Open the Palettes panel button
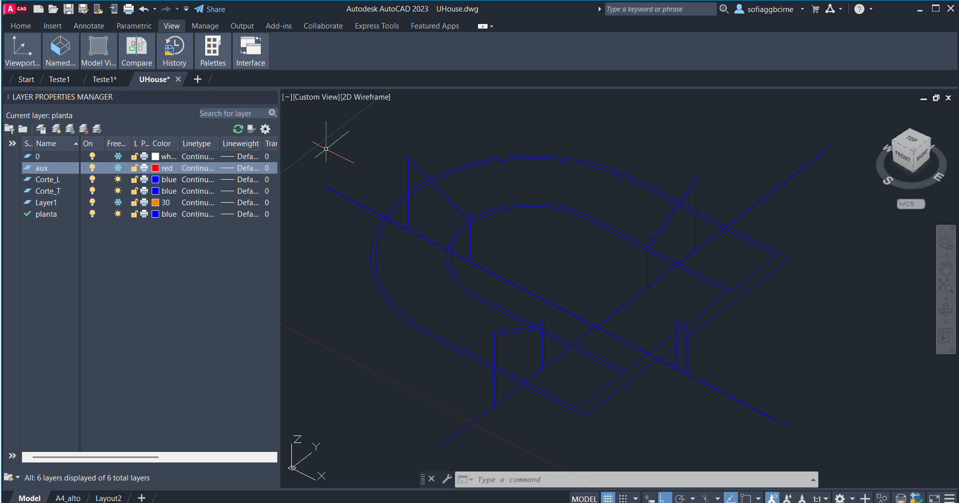 tap(213, 51)
